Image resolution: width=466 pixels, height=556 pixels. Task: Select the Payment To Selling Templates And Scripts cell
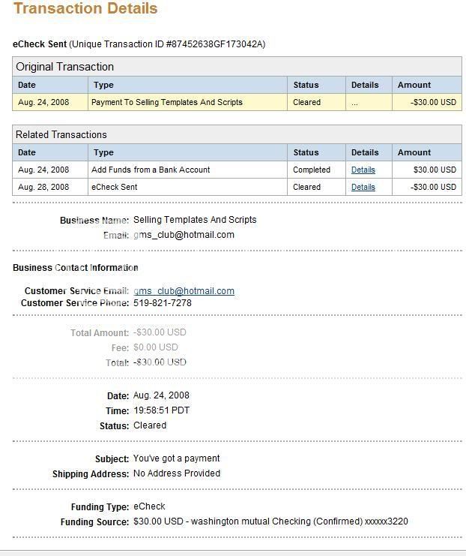tap(166, 103)
